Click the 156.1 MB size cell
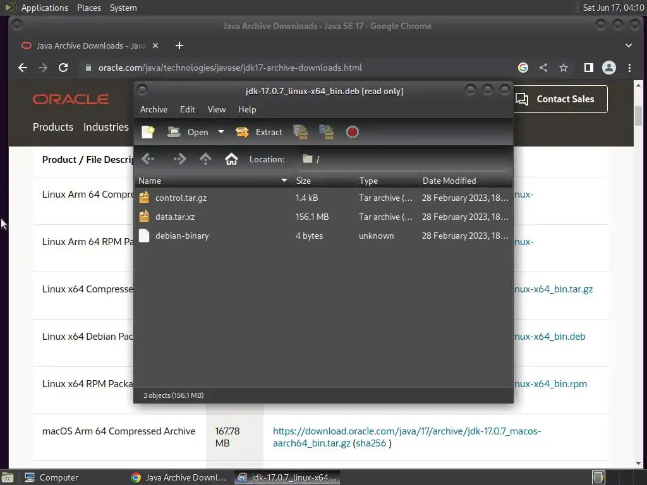647x485 pixels. pos(312,217)
